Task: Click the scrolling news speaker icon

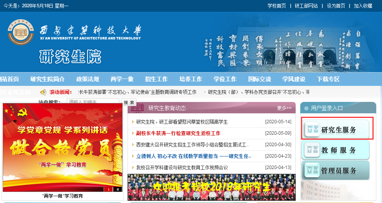Action: (x=43, y=92)
